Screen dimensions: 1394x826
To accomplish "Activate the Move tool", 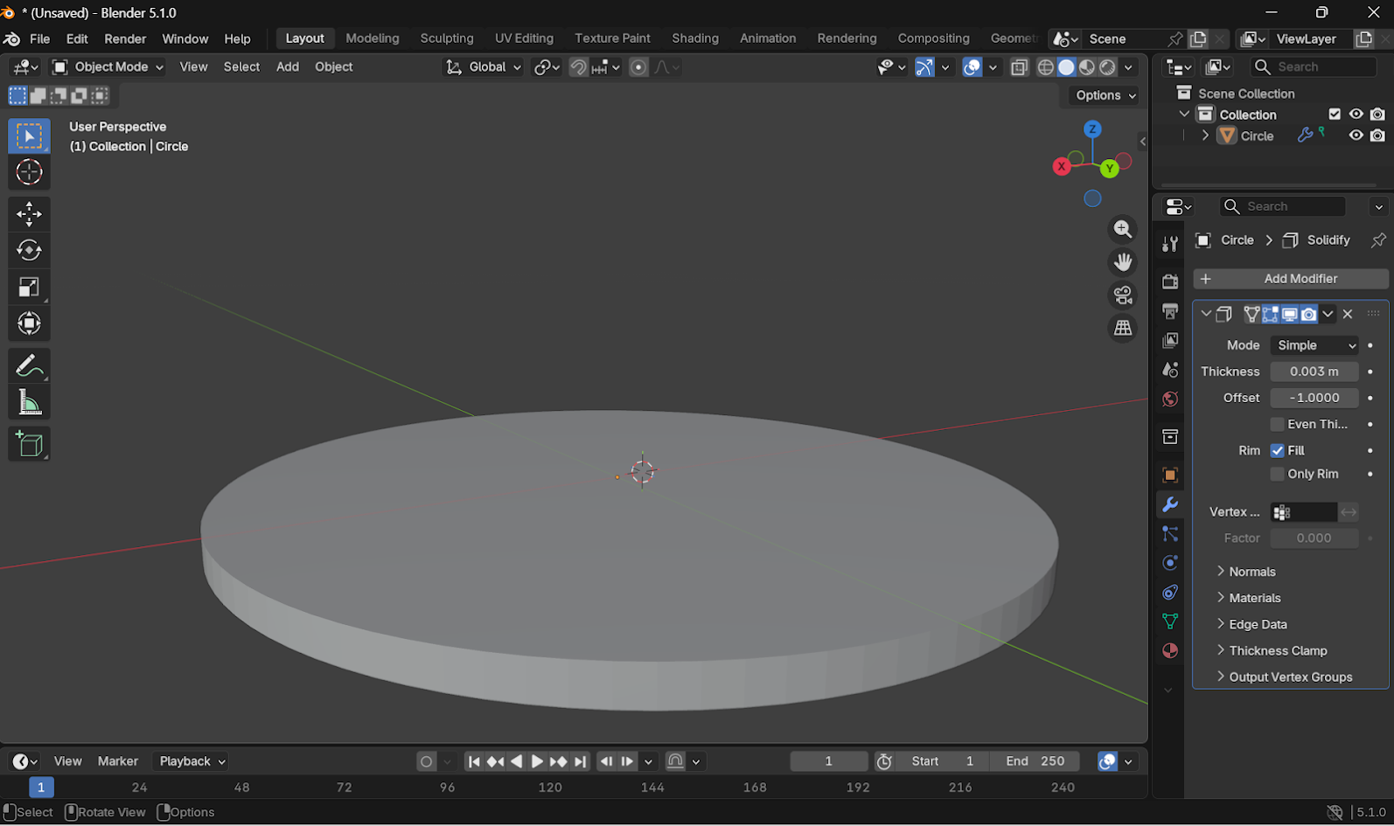I will coord(29,214).
